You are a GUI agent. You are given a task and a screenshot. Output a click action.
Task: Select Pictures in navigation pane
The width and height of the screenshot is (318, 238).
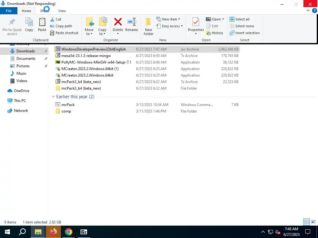(x=23, y=66)
